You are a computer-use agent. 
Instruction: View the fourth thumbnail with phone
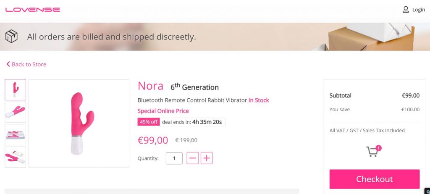point(16,157)
